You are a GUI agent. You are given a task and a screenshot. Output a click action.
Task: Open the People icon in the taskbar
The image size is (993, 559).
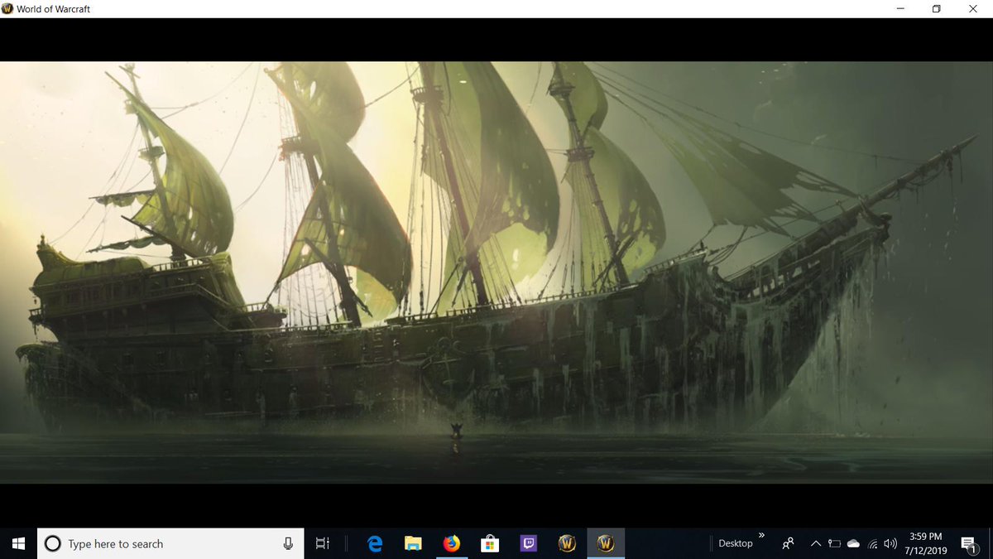(x=789, y=543)
